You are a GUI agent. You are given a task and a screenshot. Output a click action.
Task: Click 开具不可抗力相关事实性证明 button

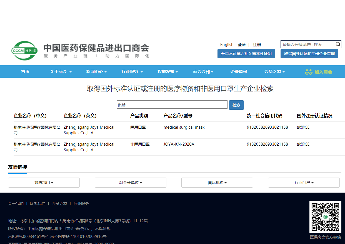246,54
